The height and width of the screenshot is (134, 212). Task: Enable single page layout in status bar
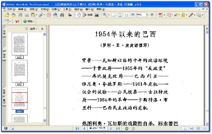185,128
